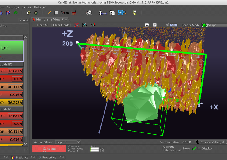Click the green checkmark beside intersections None
The width and height of the screenshot is (227, 160).
(x=194, y=149)
